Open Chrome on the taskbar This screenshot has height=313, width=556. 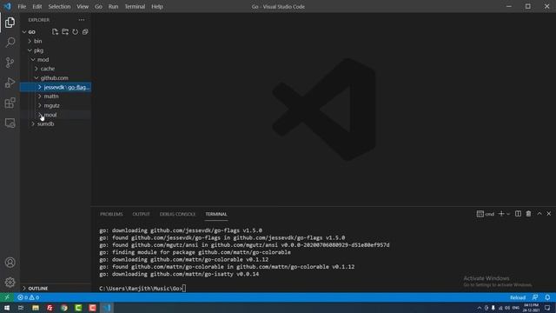[x=64, y=308]
